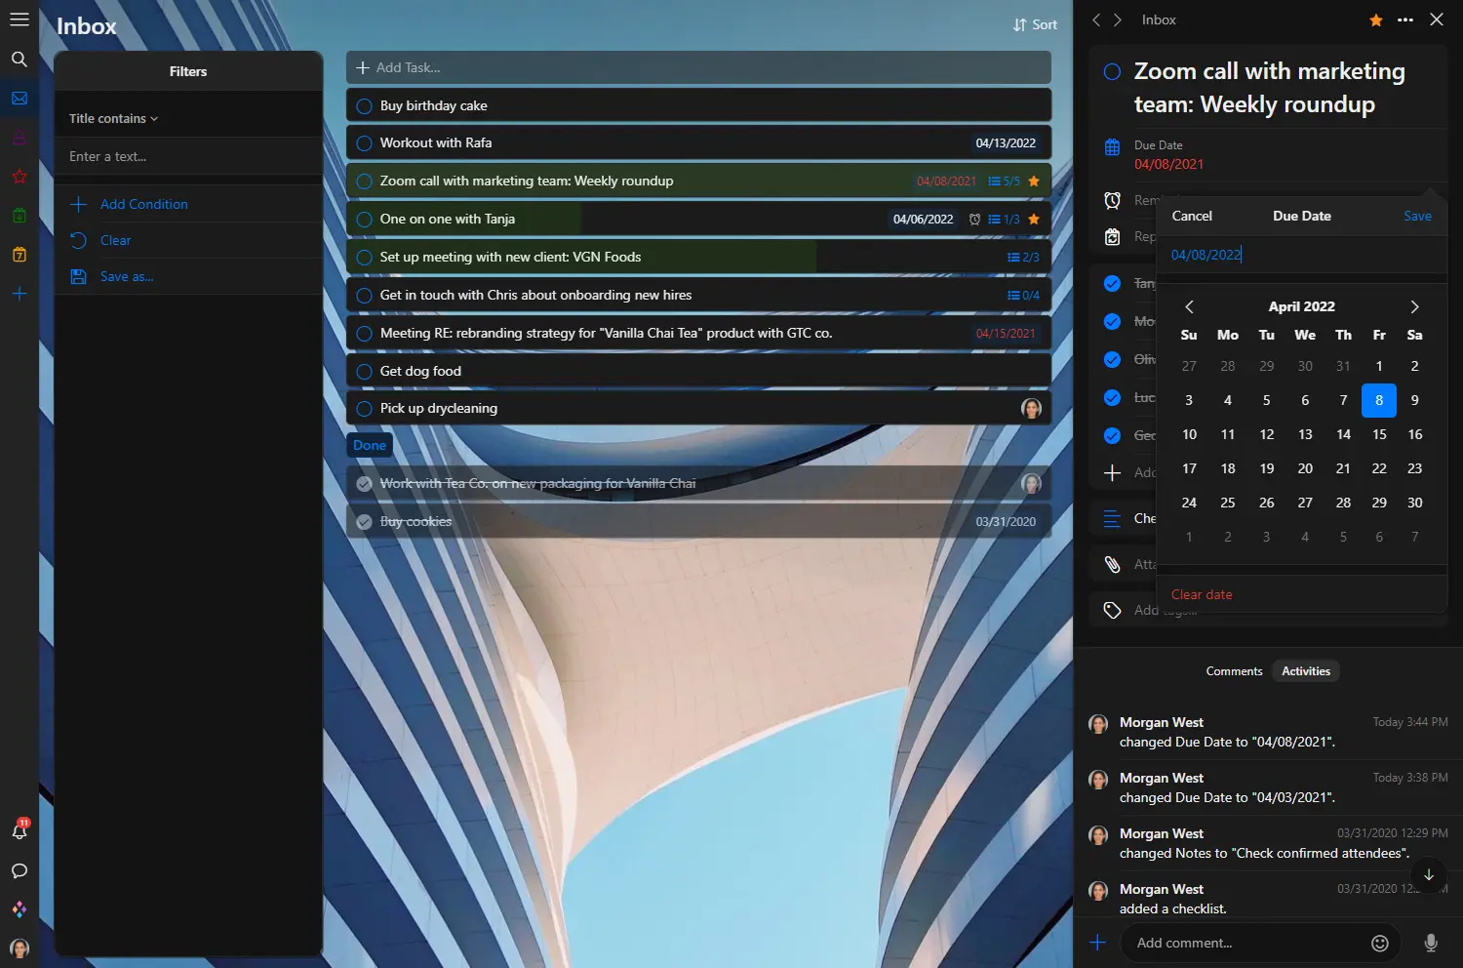Screen dimensions: 1463x968
Task: Click the more options ellipsis icon
Action: pyautogui.click(x=1404, y=20)
